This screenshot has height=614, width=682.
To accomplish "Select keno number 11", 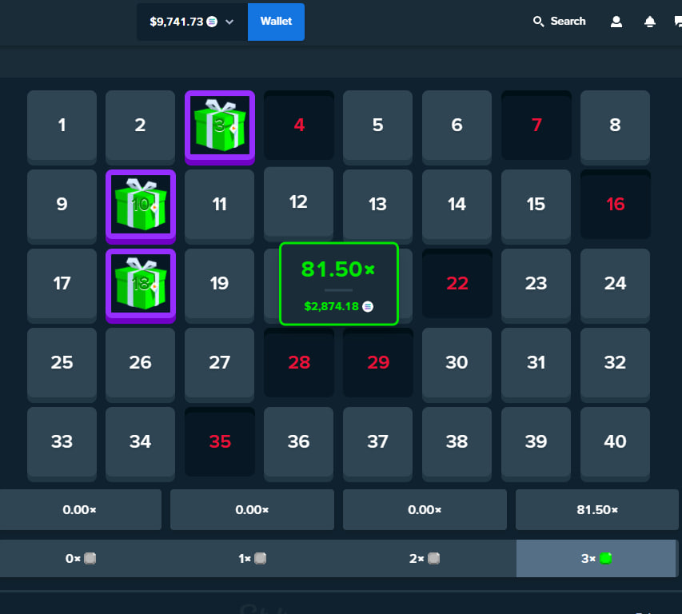I will [x=219, y=205].
